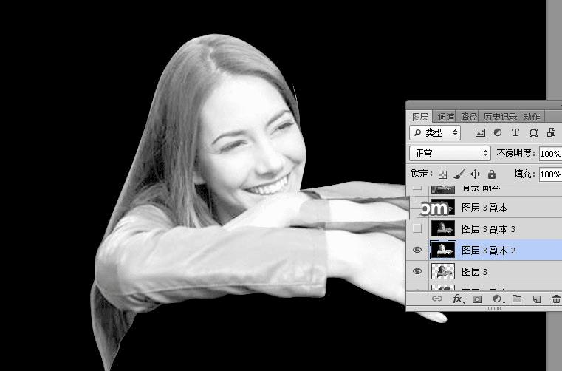
Task: Open the 类型 filter dropdown
Action: tap(435, 133)
